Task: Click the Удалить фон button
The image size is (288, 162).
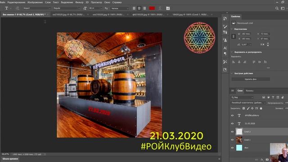Action: (x=251, y=79)
